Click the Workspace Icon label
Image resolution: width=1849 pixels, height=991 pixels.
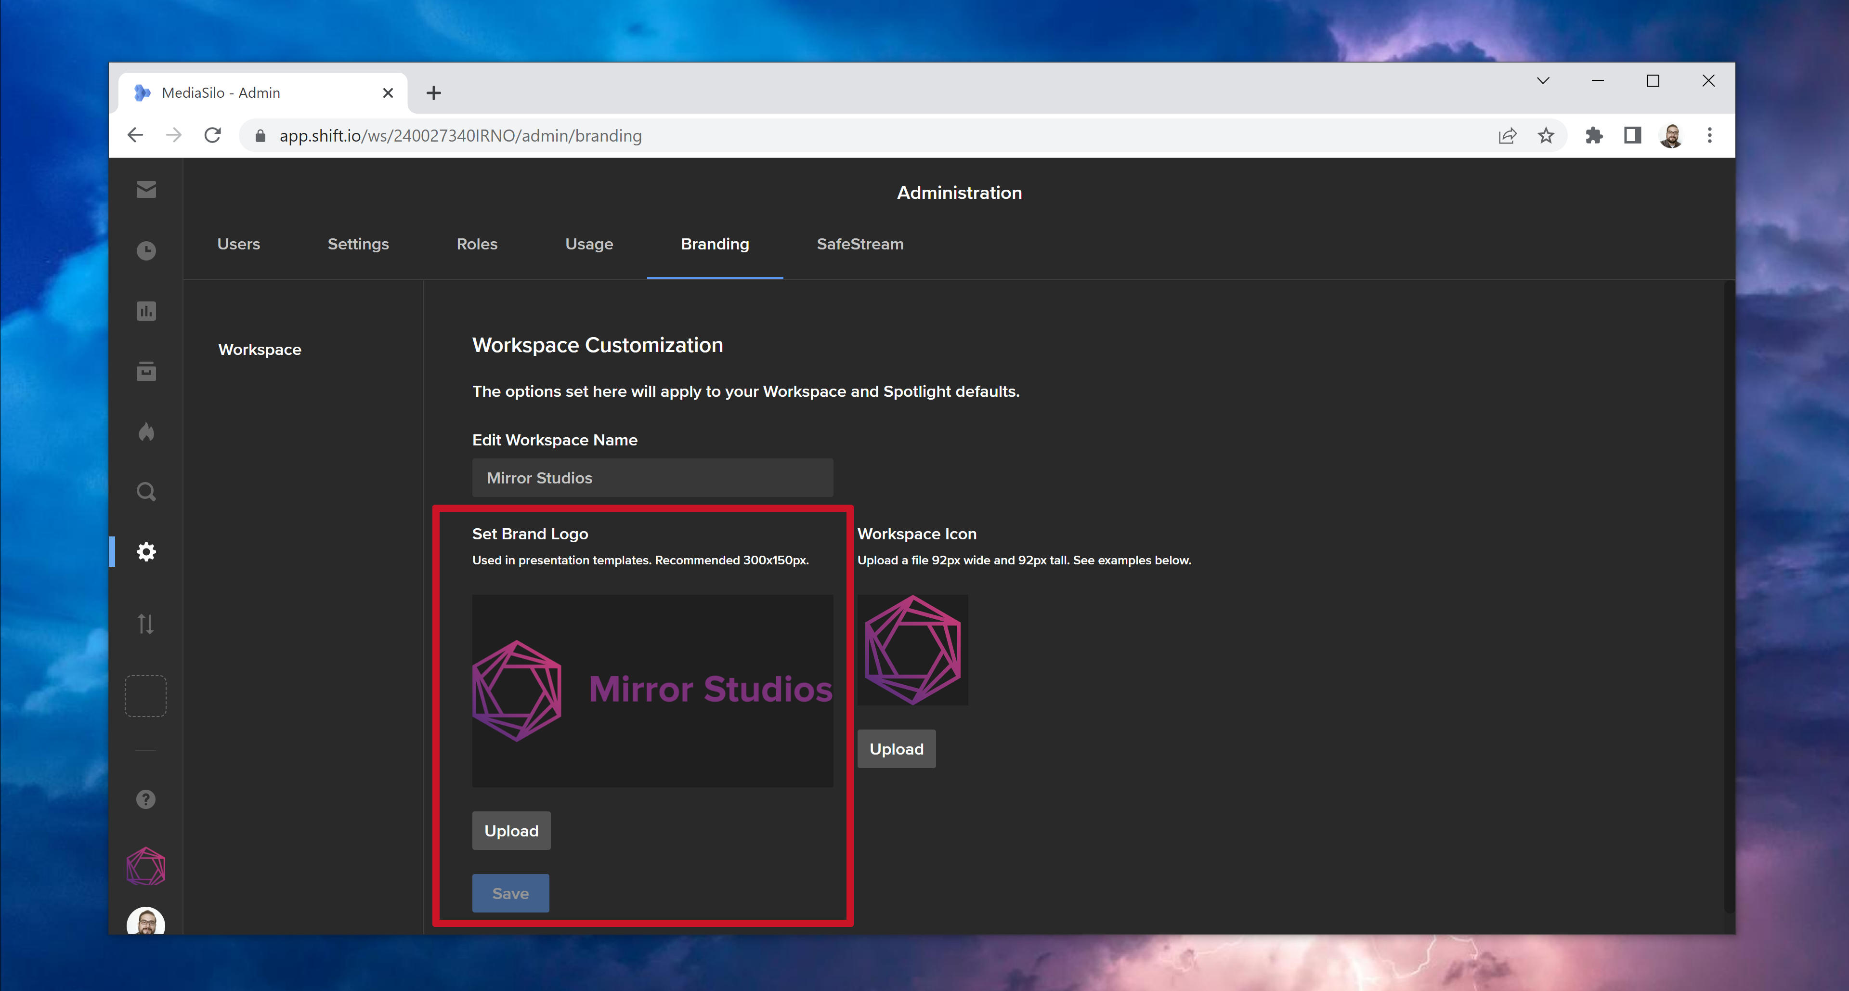point(917,534)
